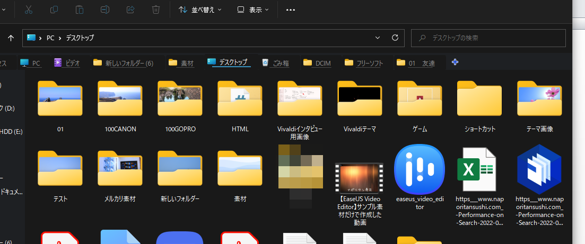Screen dimensions: 585x244
Task: Switch to the フリーソフト tab
Action: [364, 63]
